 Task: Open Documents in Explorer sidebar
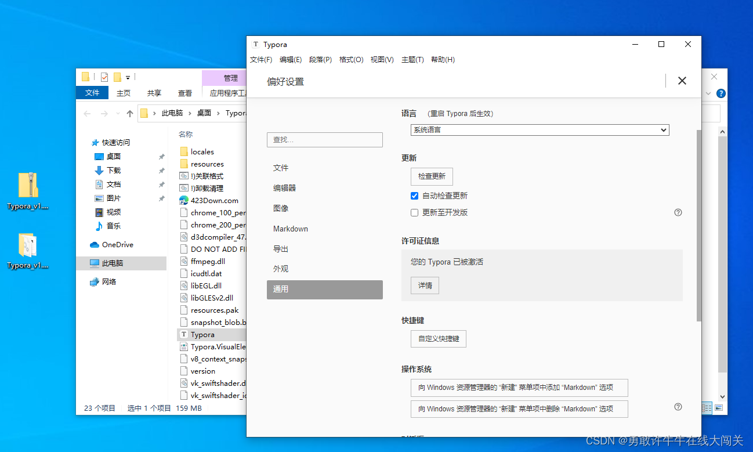point(113,184)
